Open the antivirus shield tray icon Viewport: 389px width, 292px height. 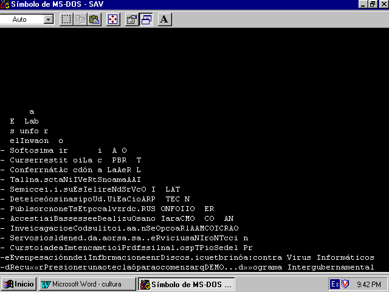tap(345, 284)
